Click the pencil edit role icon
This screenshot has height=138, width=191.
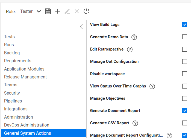coord(67,11)
